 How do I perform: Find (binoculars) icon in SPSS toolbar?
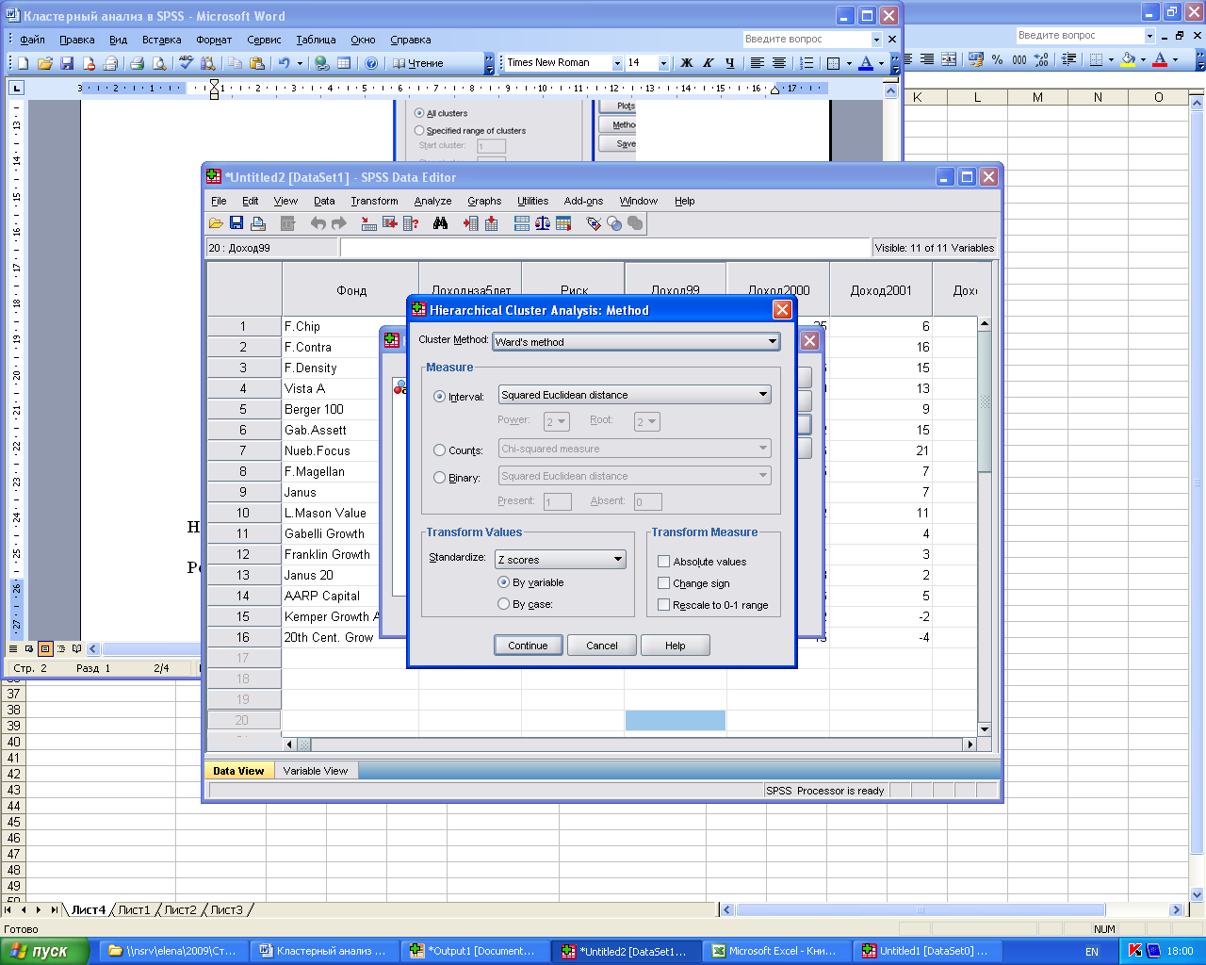(440, 223)
